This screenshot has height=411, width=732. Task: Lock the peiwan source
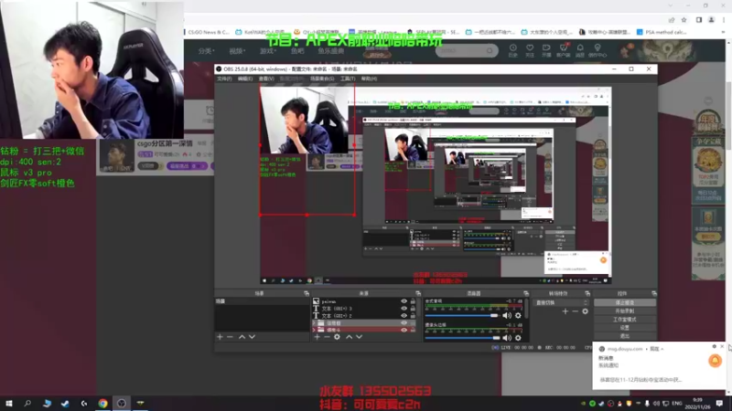click(x=413, y=301)
